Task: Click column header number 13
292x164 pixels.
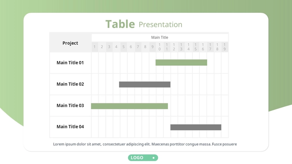Action: point(181,47)
